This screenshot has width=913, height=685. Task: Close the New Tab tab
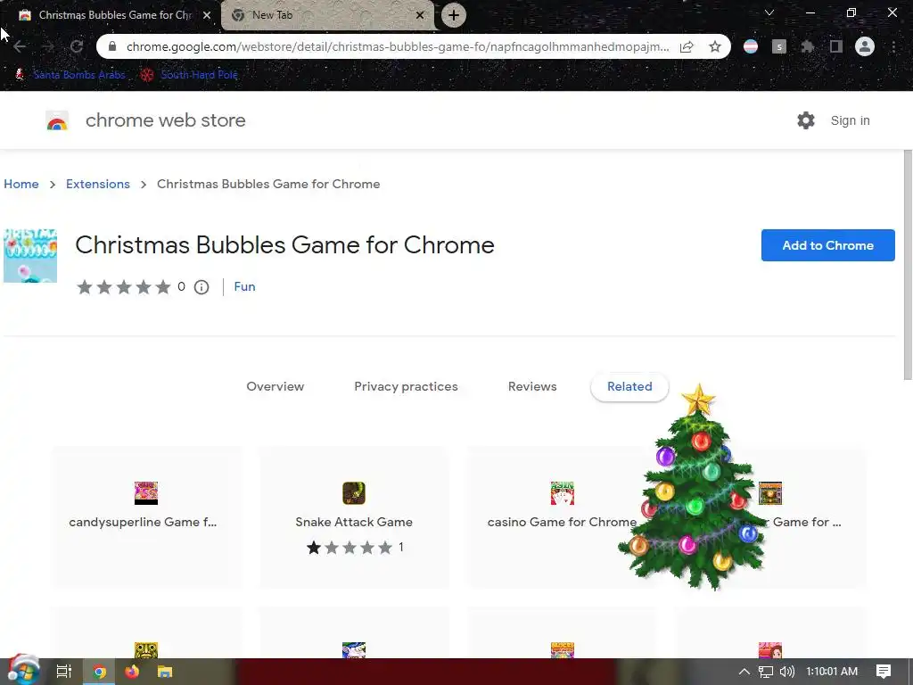[x=420, y=15]
